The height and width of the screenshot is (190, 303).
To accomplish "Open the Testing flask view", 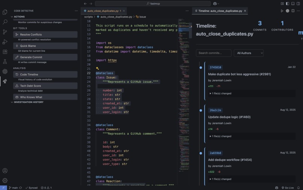I will coord(5,62).
